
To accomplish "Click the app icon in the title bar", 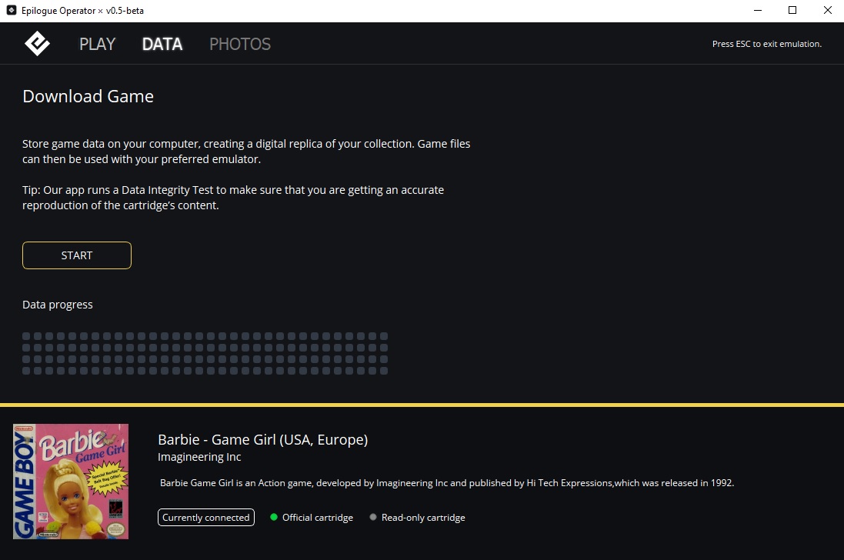I will pos(12,11).
